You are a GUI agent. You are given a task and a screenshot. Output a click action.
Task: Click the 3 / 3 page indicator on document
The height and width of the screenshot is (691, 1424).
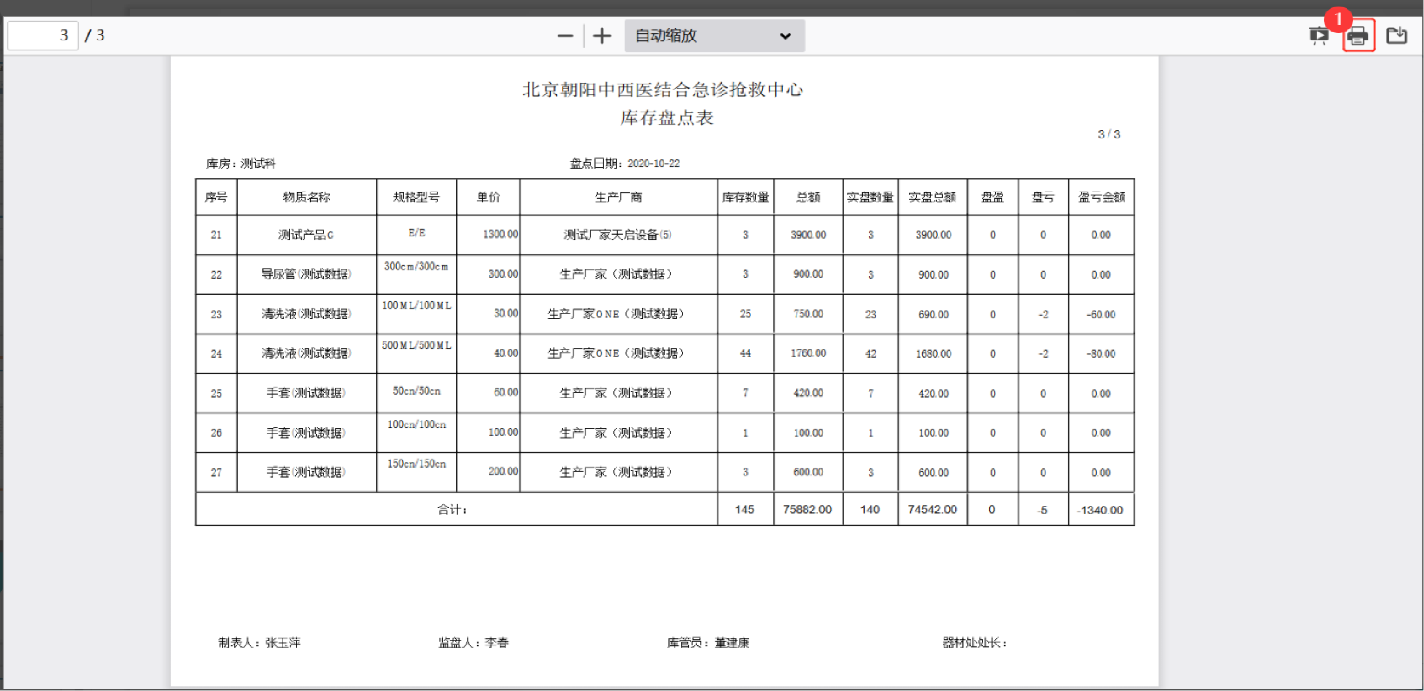point(1109,134)
